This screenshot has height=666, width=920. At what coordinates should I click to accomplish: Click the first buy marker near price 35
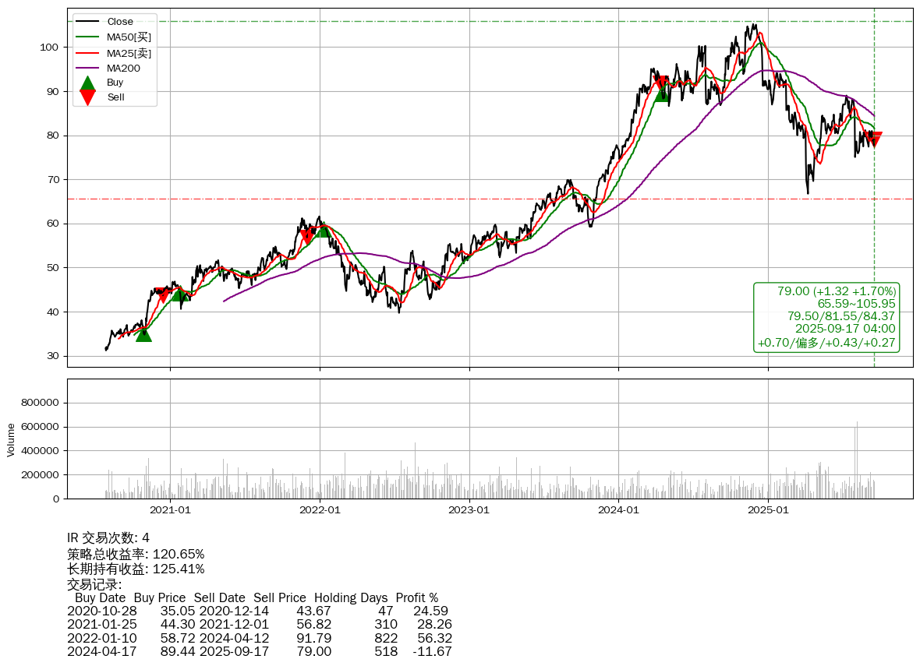point(143,334)
